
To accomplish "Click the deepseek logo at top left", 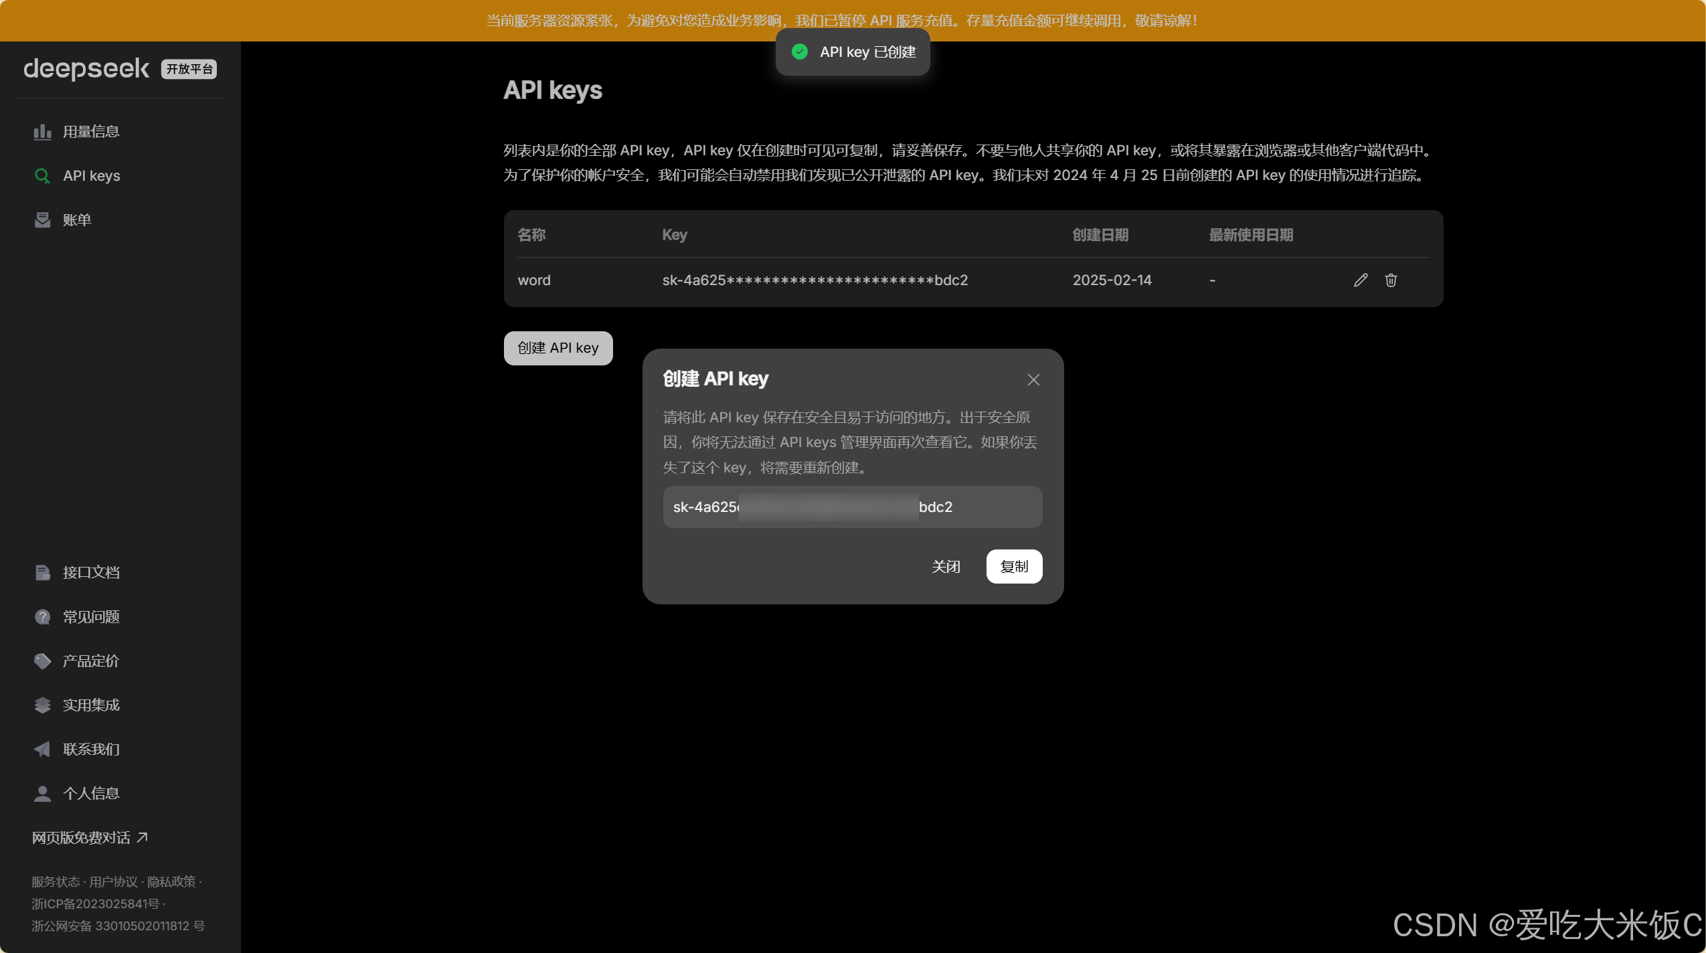I will coord(86,69).
